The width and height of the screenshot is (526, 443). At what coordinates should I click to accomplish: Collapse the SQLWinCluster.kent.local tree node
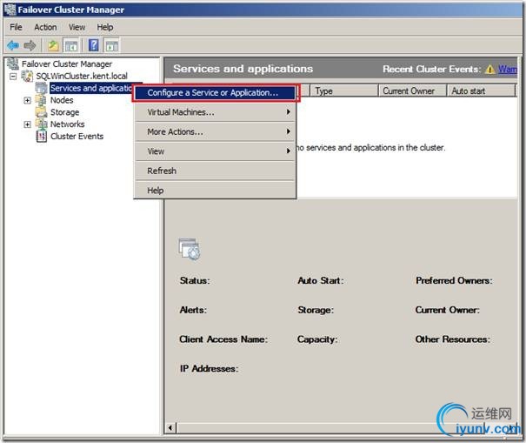click(14, 77)
